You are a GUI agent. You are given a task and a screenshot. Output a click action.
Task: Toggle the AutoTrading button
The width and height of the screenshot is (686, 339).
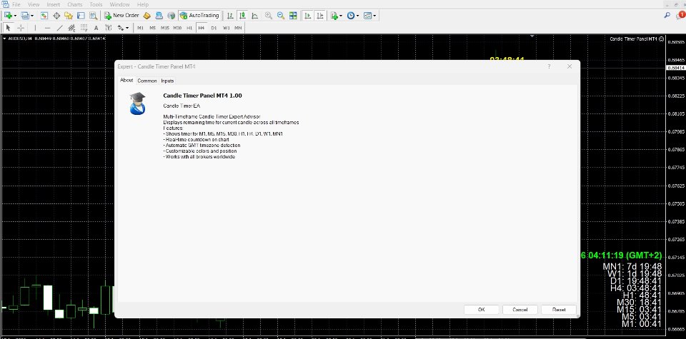pyautogui.click(x=199, y=15)
